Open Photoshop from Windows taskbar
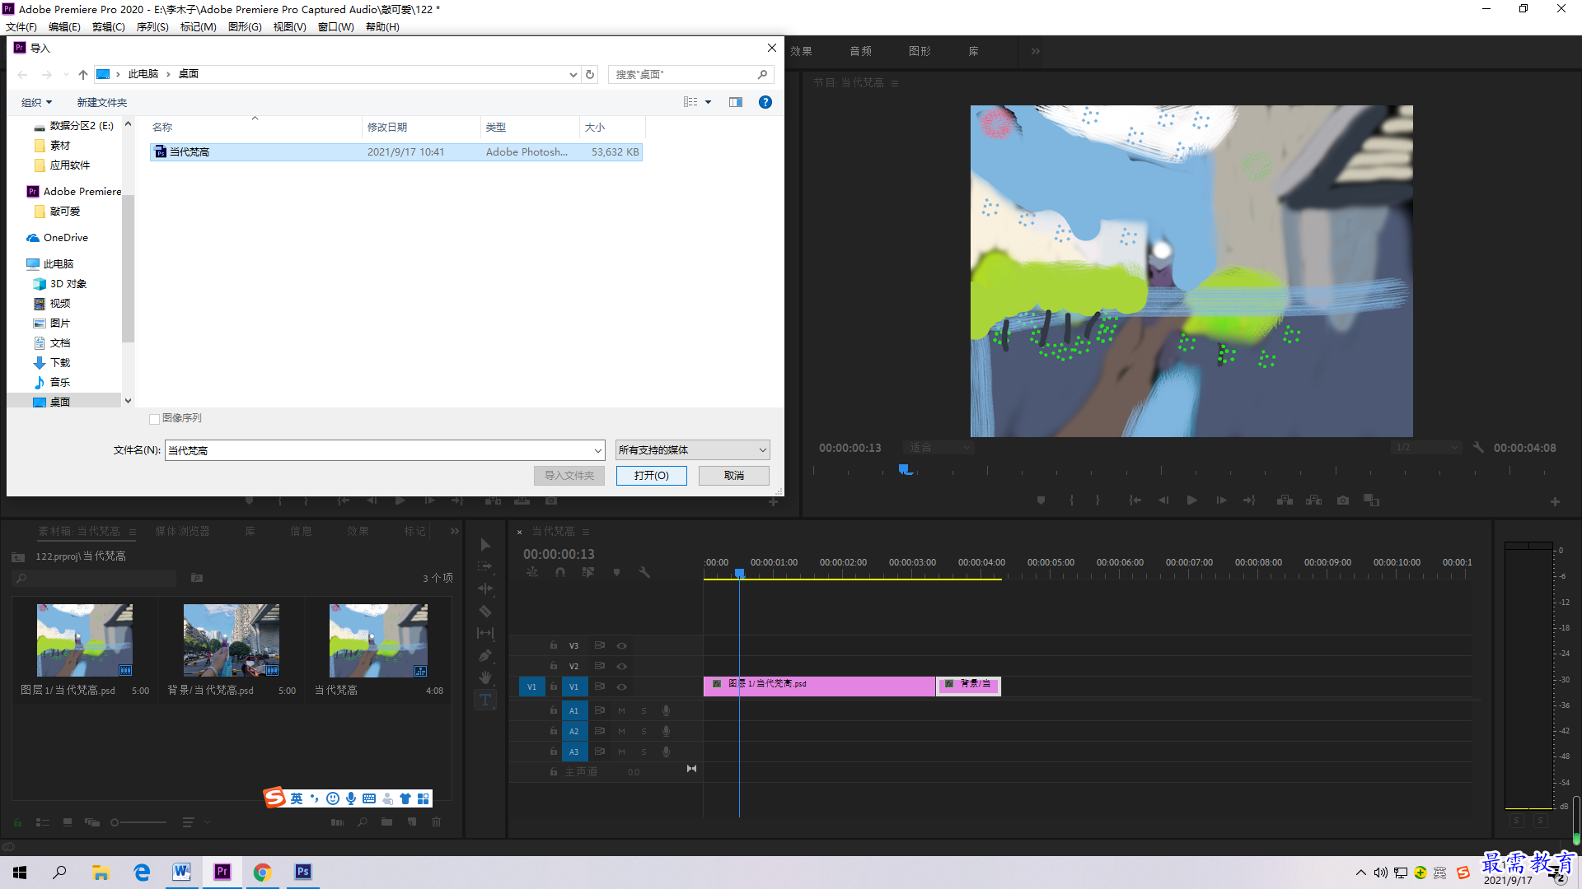 click(x=303, y=872)
